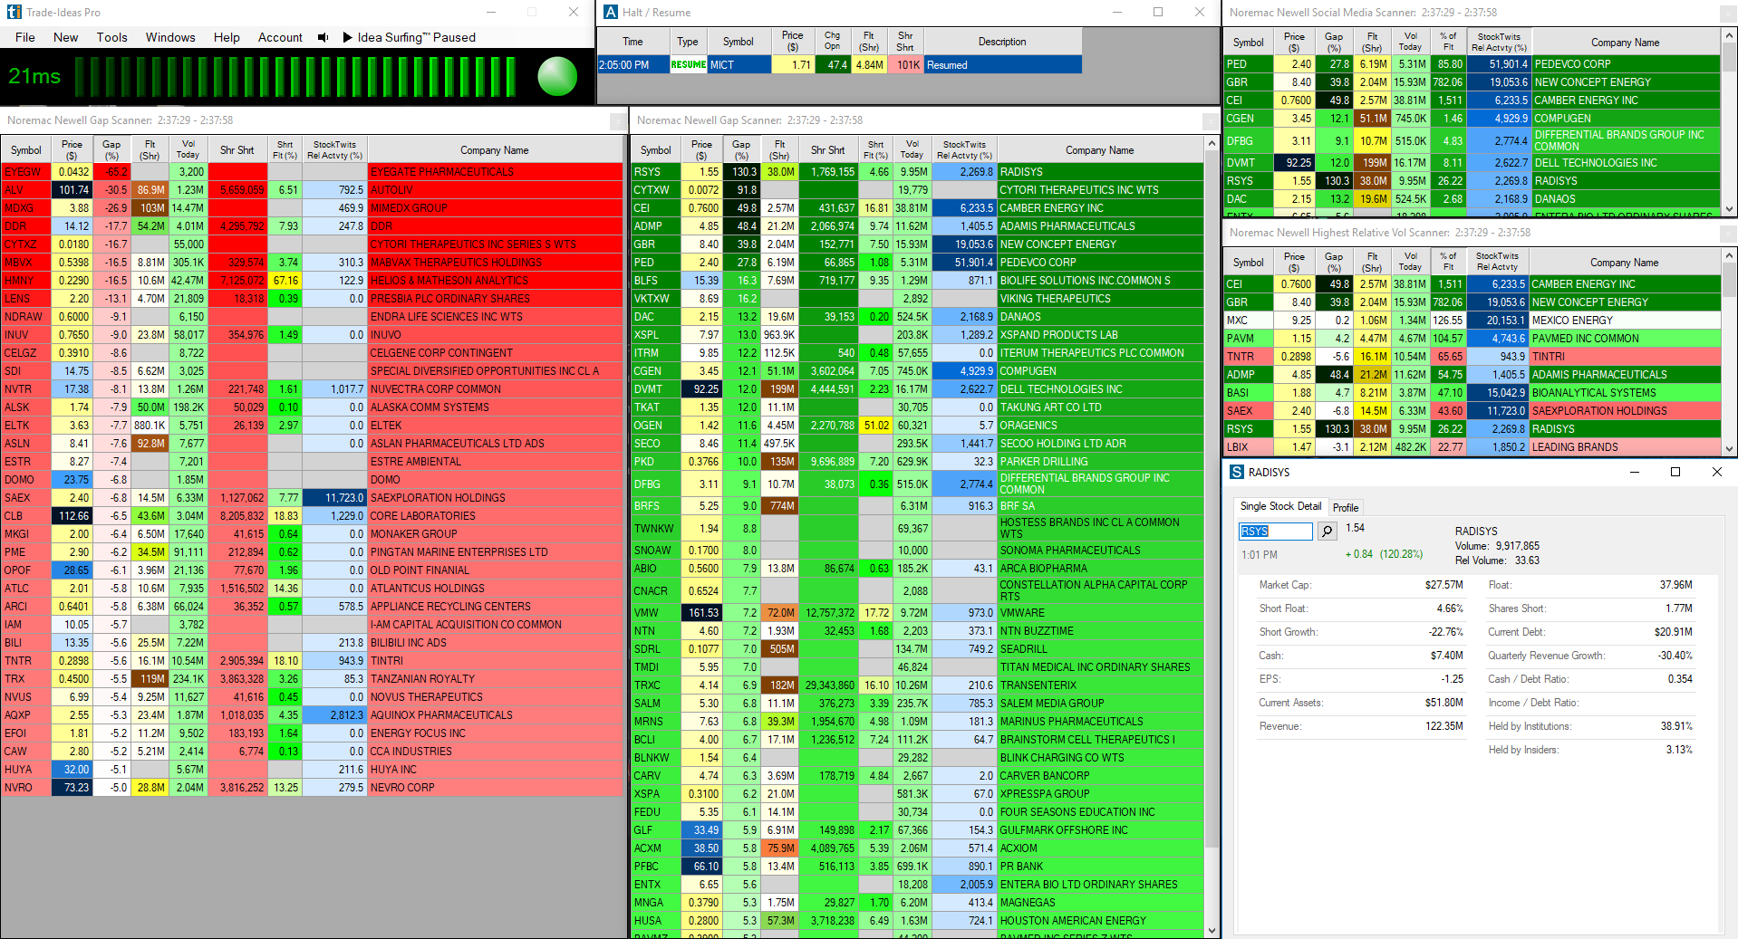Click Short Float value 4.66%
The width and height of the screenshot is (1738, 939).
coord(1450,608)
